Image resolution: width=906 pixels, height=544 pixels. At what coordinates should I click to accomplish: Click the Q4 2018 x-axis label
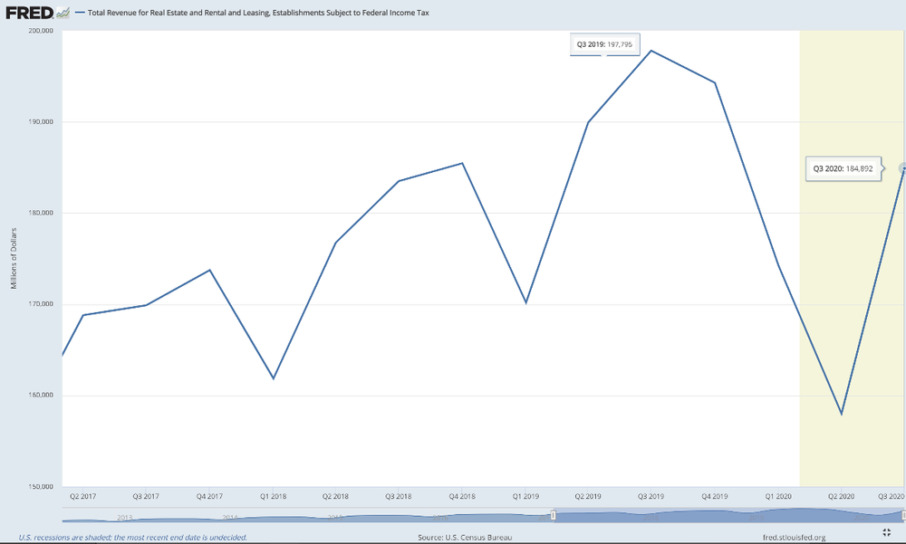pos(462,497)
